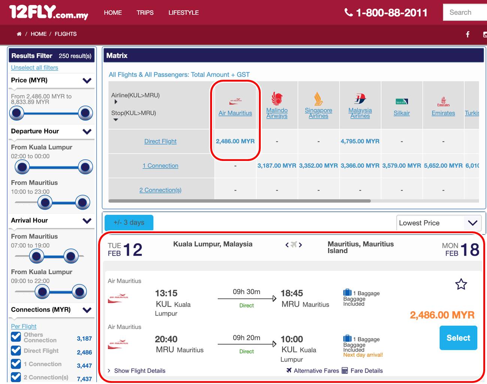Go to FLIGHTS in the breadcrumb
The image size is (487, 384).
[x=66, y=34]
